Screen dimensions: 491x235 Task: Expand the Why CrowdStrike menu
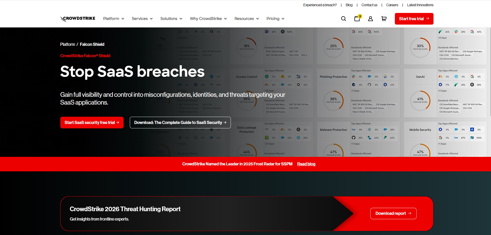[208, 19]
